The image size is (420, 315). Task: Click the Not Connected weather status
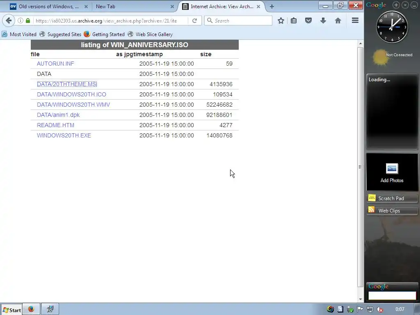pyautogui.click(x=399, y=55)
